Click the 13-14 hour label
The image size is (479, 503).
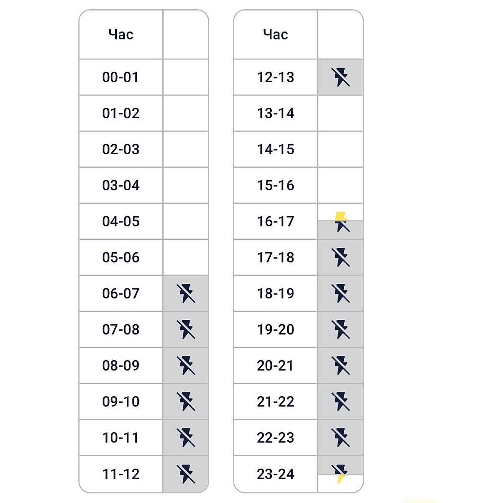276,113
